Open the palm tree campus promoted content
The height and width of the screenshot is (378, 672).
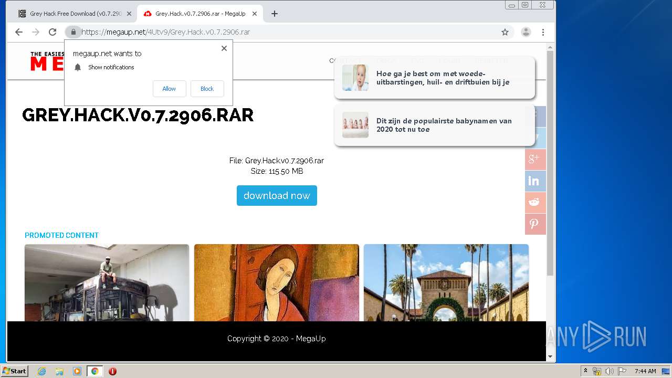(x=446, y=282)
